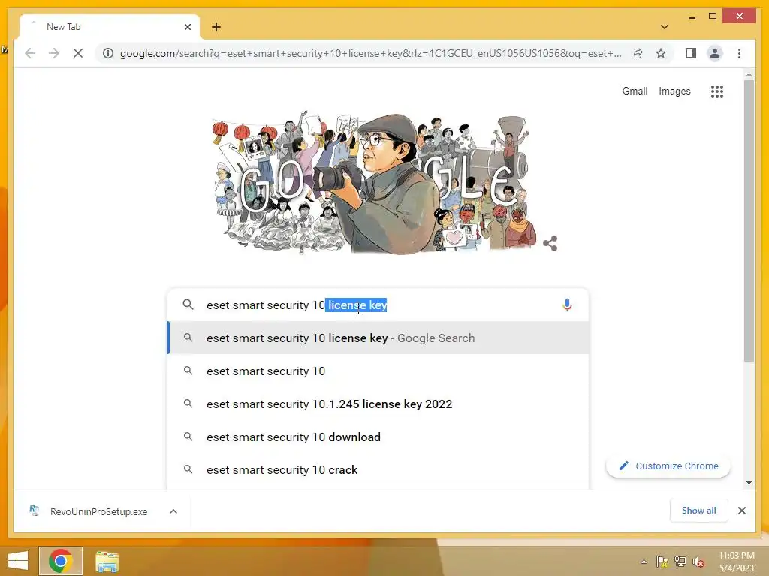Open Chrome three-dot menu

coord(739,53)
